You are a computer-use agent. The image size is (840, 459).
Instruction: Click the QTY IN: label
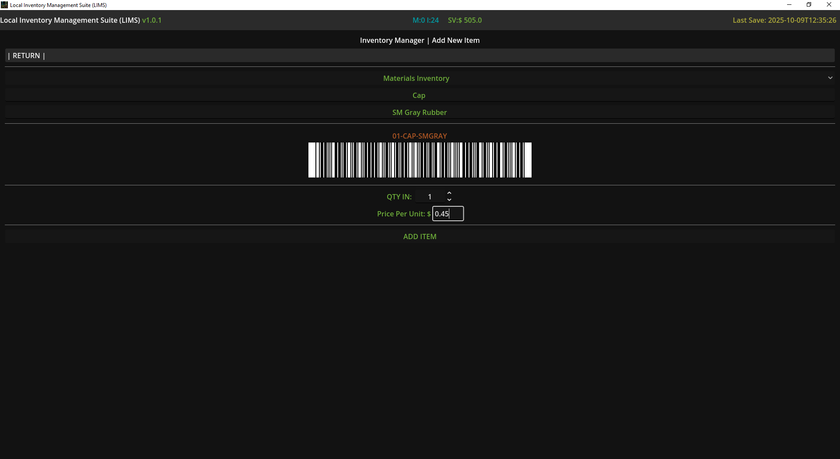pos(399,197)
